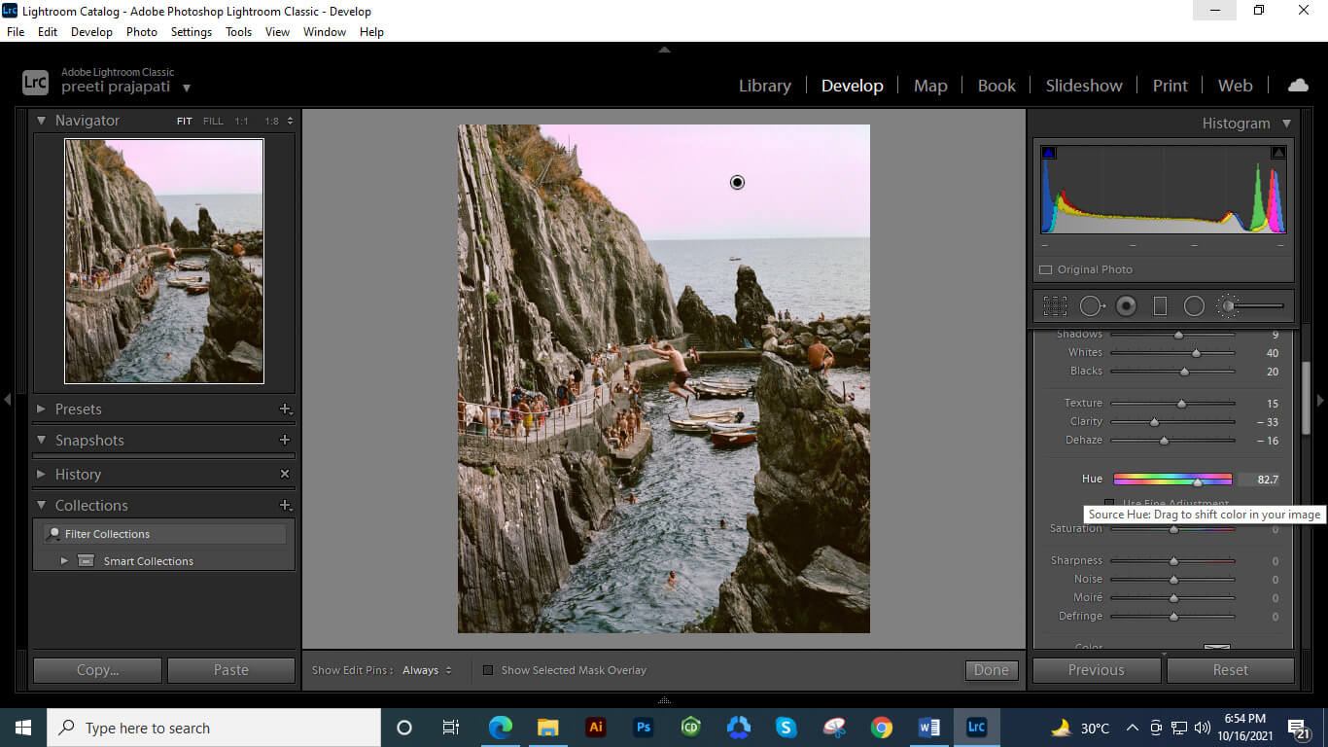
Task: Collapse the Histogram panel
Action: click(x=1286, y=123)
